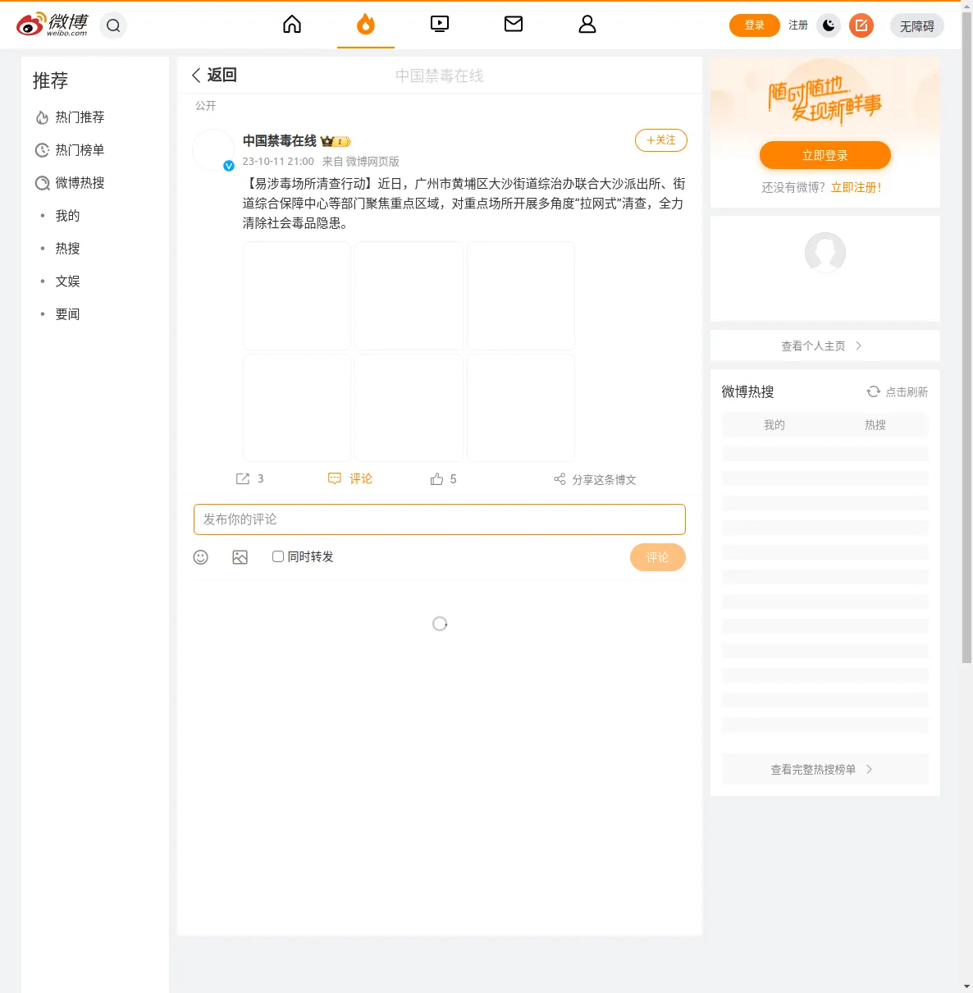
Task: Select the hot flame icon tab
Action: [366, 25]
